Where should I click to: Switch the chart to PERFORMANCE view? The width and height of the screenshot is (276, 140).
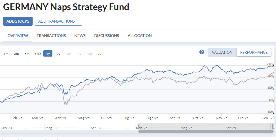(254, 52)
